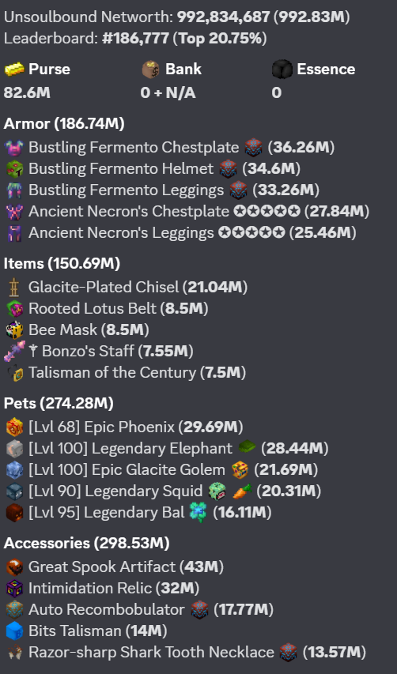Click the Great Spook Artifact icon
The height and width of the screenshot is (674, 397).
point(14,567)
